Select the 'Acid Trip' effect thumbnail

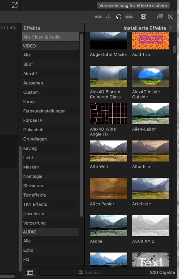coord(151,41)
